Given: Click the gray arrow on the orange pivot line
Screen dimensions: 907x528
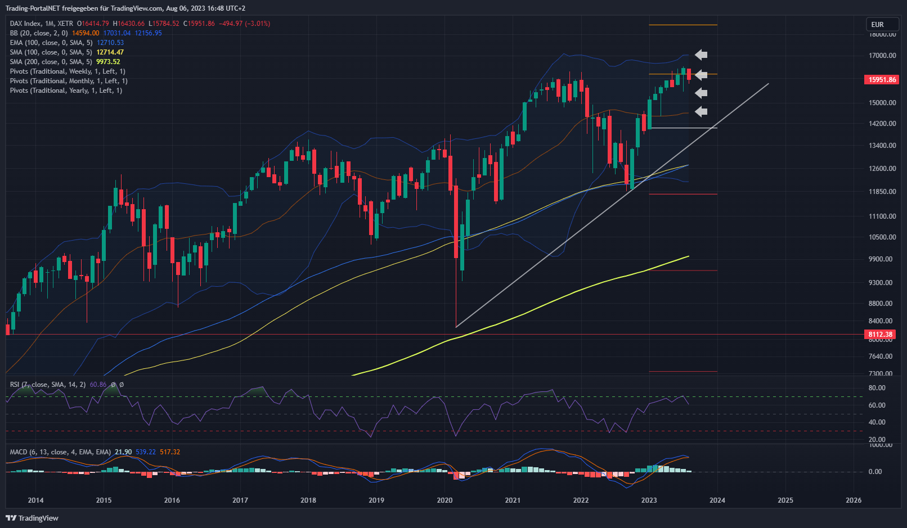Looking at the screenshot, I should click(x=701, y=75).
